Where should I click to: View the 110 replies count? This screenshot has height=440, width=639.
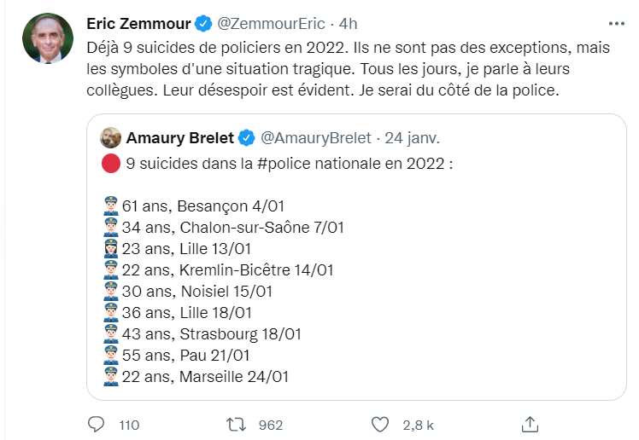point(129,425)
